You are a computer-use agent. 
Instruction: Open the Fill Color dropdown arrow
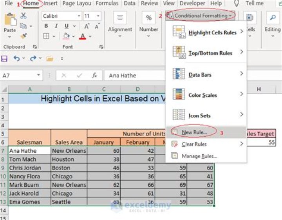[73, 36]
